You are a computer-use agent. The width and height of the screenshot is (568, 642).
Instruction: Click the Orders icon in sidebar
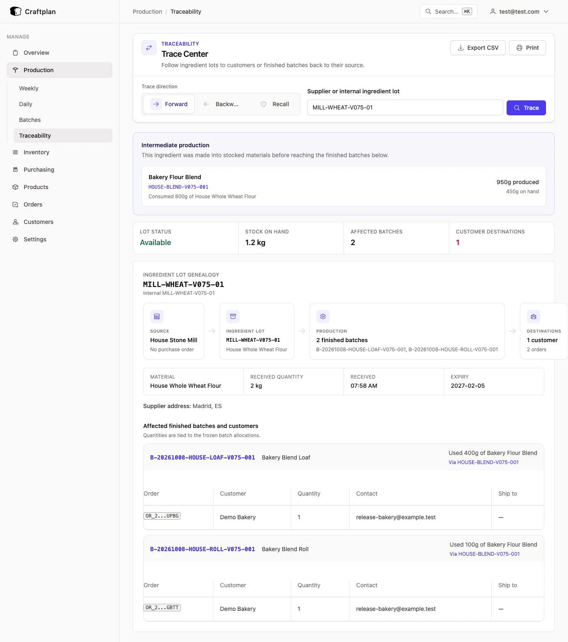(x=15, y=204)
